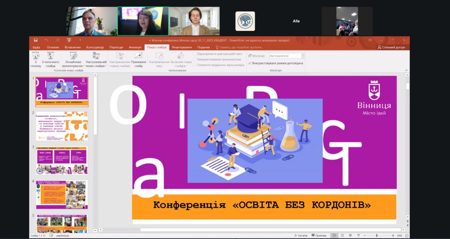Click the Спільний доступ share button

pos(391,47)
